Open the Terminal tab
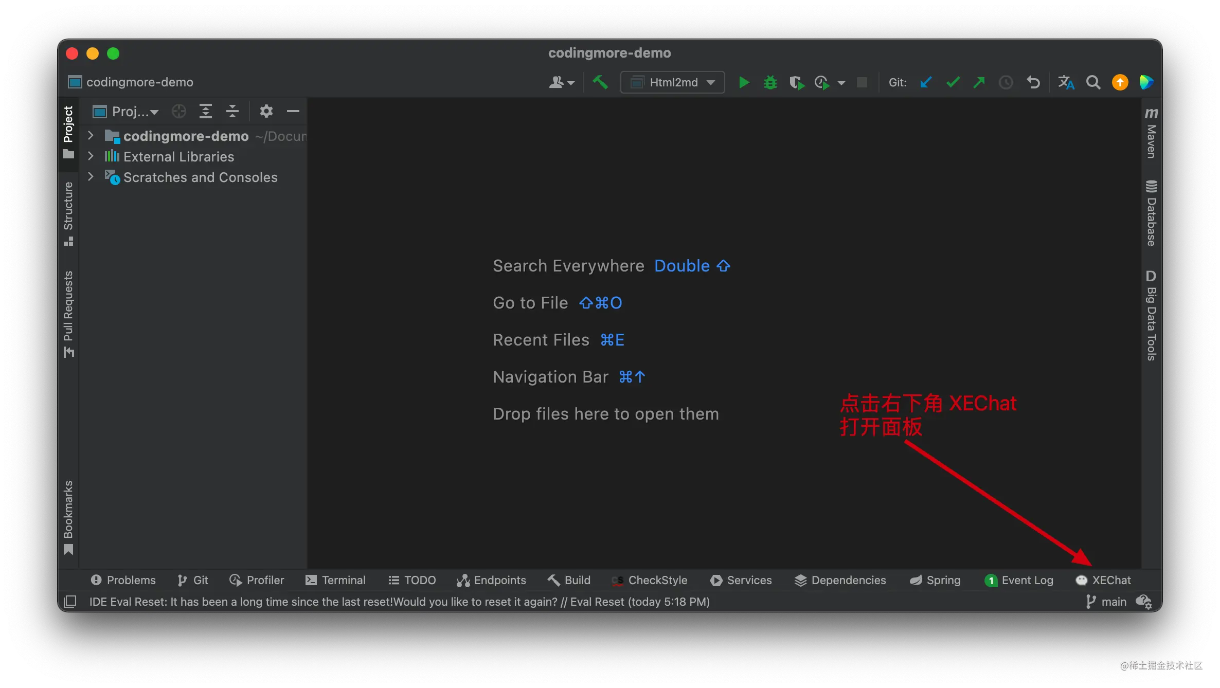 coord(335,580)
